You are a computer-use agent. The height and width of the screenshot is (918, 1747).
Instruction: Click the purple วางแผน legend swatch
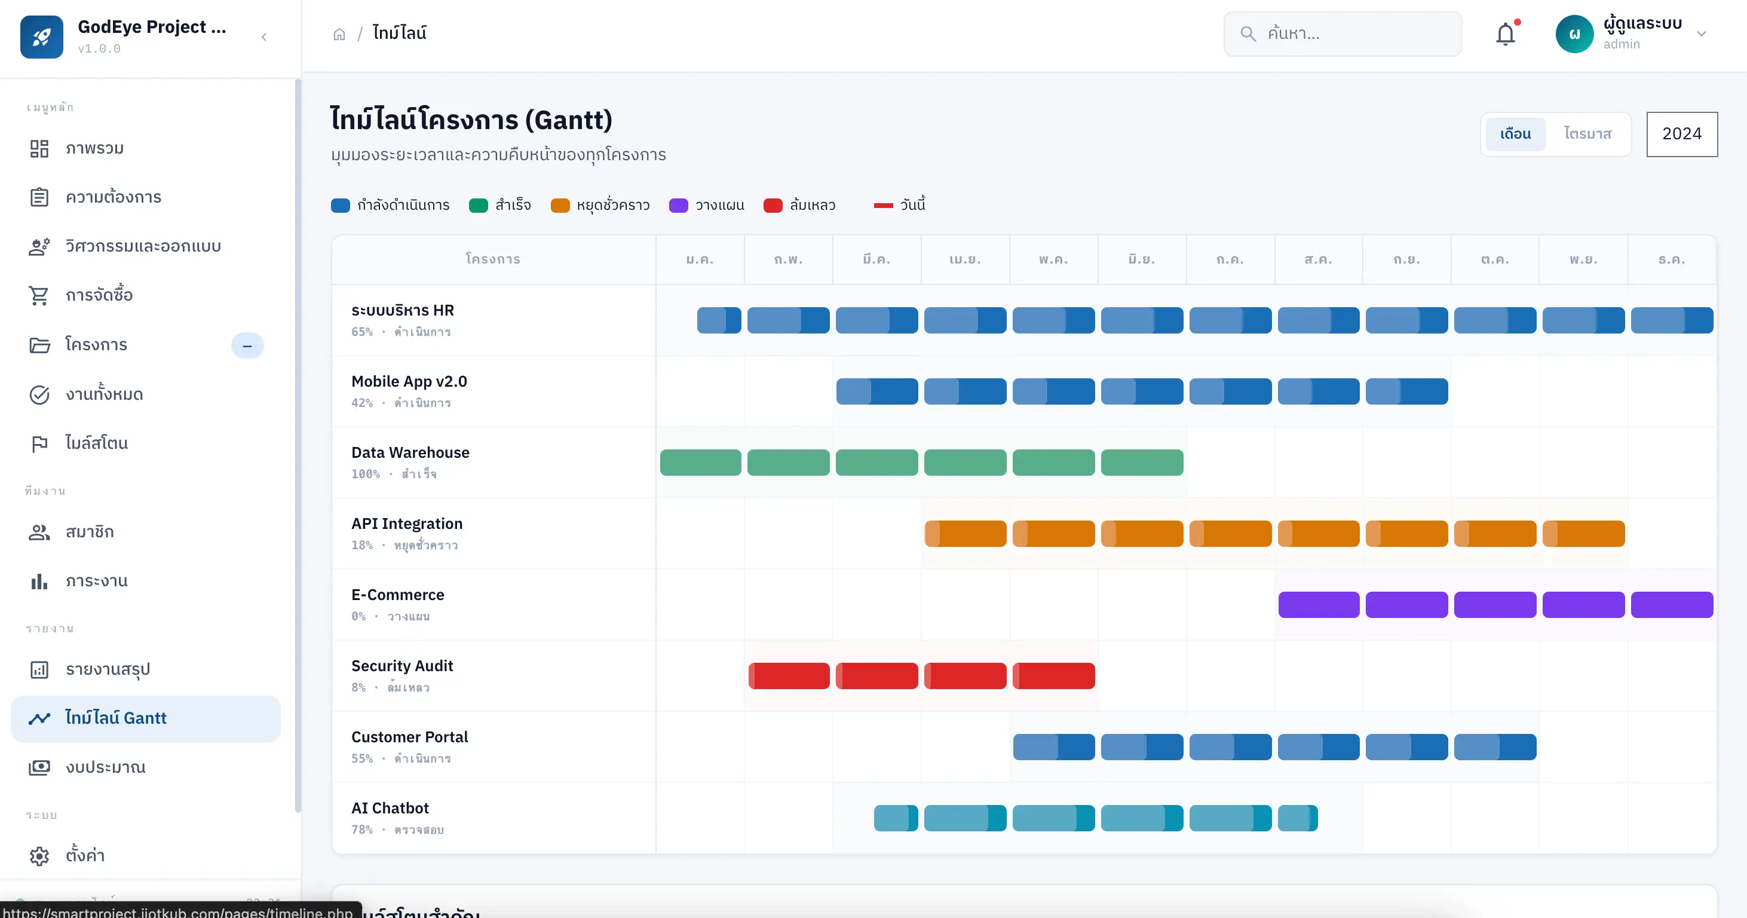point(678,206)
